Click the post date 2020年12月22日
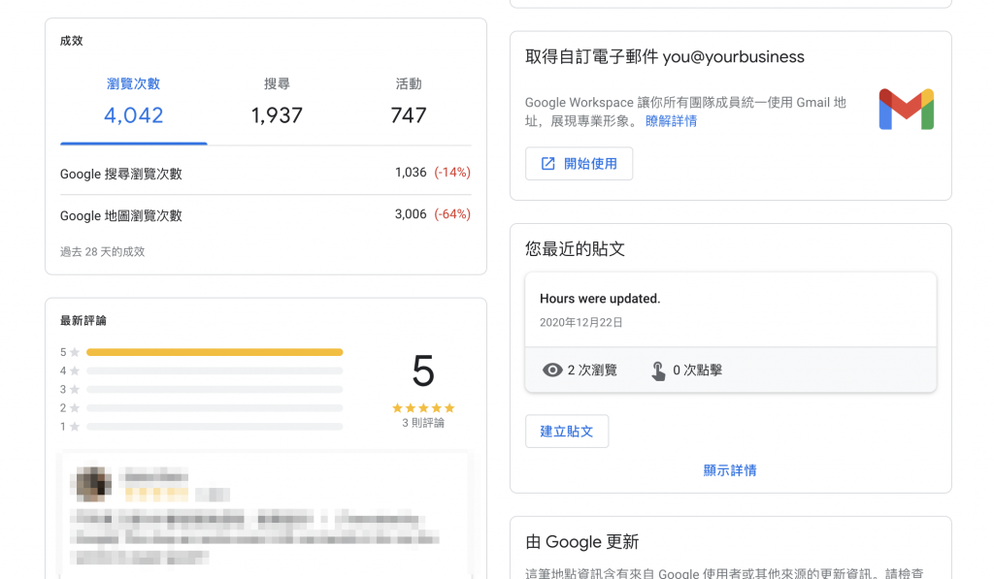 tap(580, 322)
